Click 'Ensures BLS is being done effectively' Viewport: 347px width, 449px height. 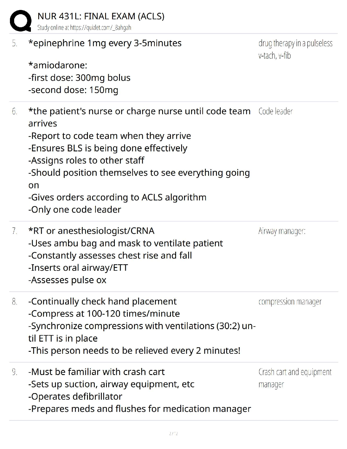point(108,148)
